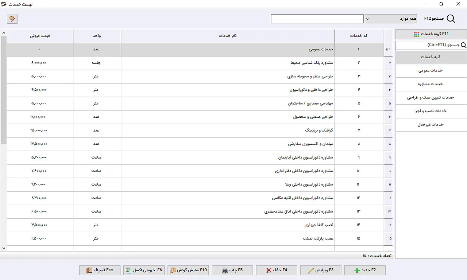Image resolution: width=467 pixels, height=280 pixels.
Task: Click the app icon in the title bar
Action: (x=4, y=4)
